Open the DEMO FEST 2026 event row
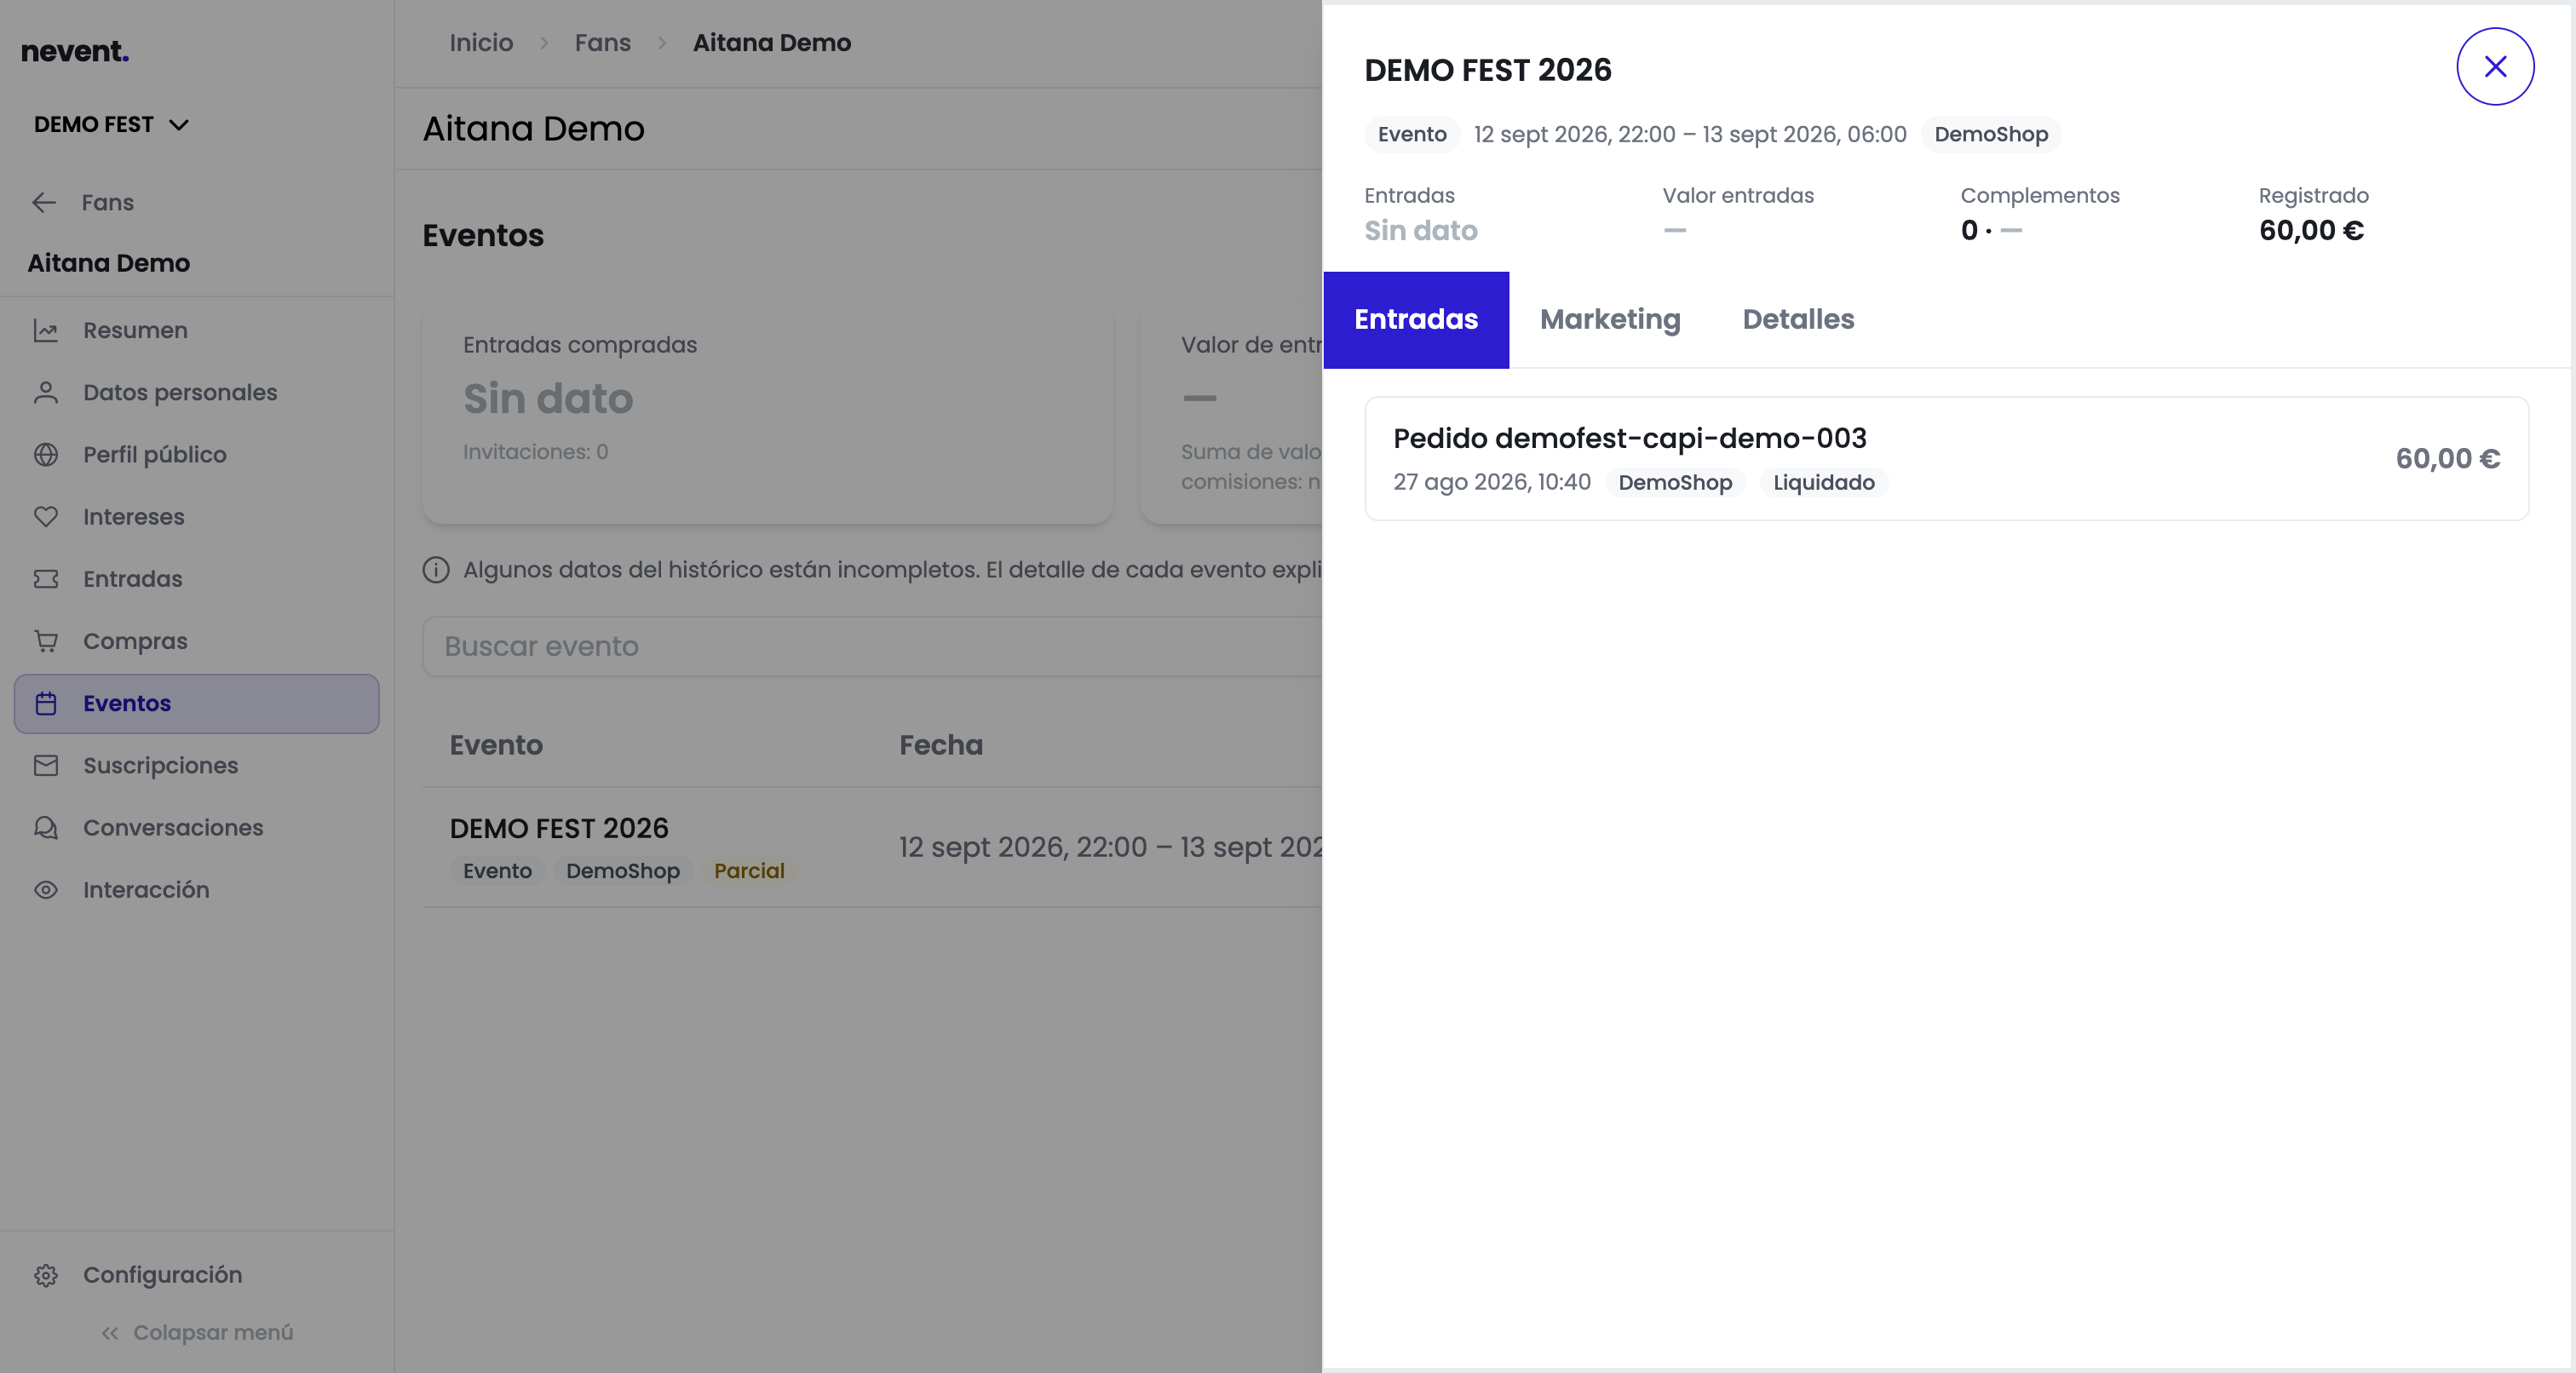2576x1373 pixels. 872,847
